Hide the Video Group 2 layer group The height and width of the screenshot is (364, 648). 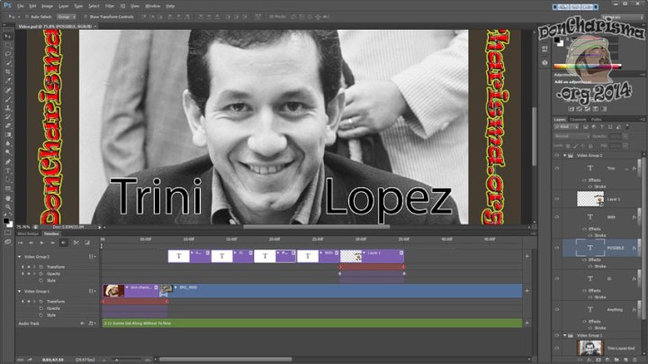(x=555, y=155)
